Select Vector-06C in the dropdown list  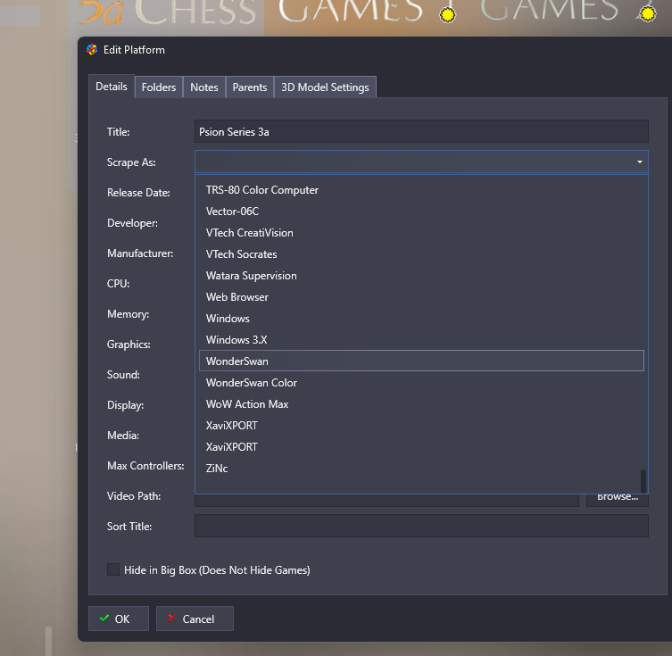coord(421,212)
